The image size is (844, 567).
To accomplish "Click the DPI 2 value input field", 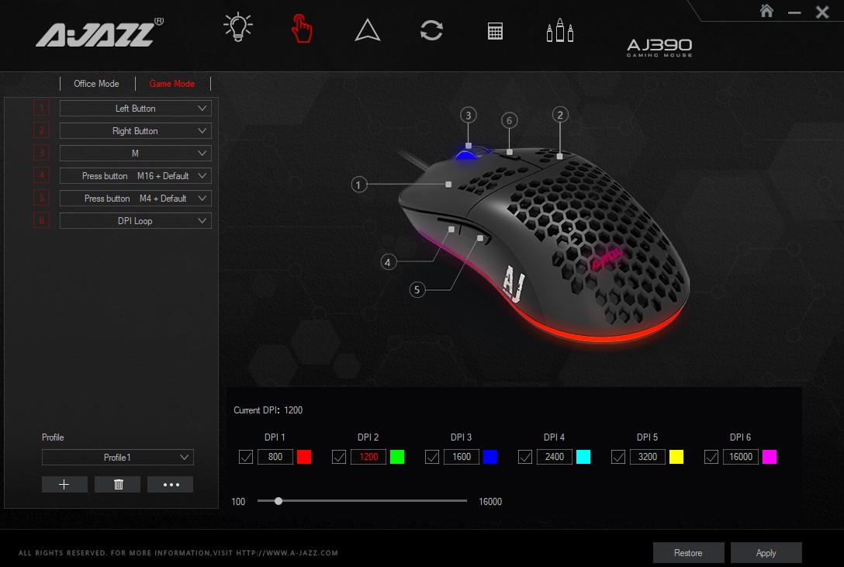I will (x=368, y=457).
